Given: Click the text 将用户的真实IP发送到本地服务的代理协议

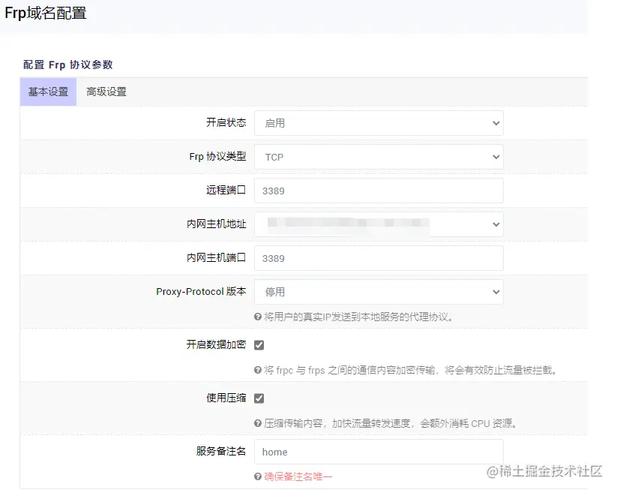Looking at the screenshot, I should (358, 317).
